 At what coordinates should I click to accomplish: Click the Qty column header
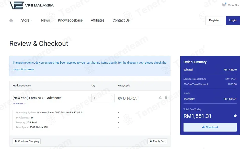pos(93,86)
